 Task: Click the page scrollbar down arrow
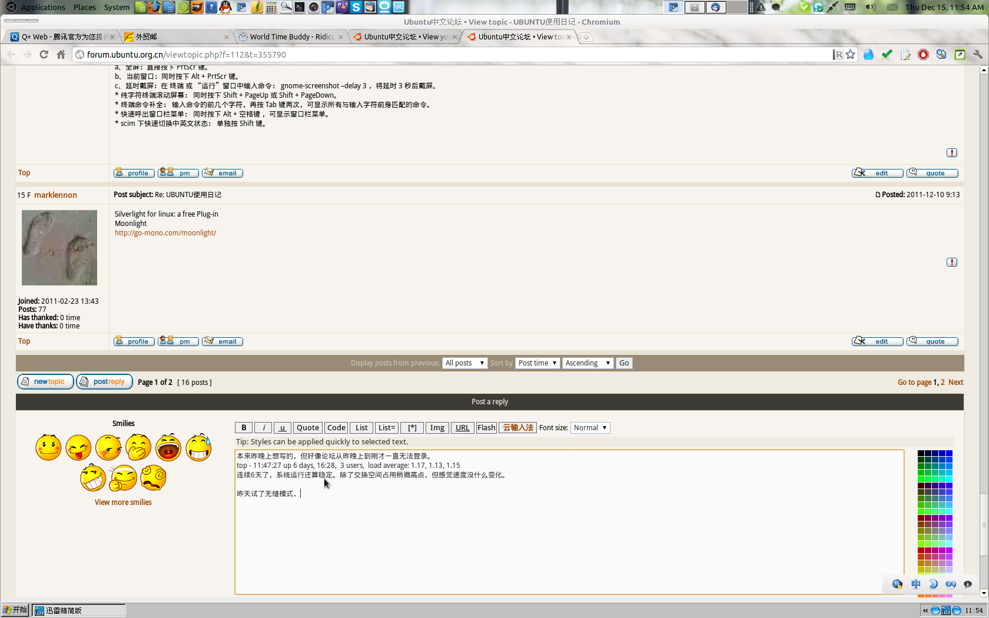coord(984,593)
